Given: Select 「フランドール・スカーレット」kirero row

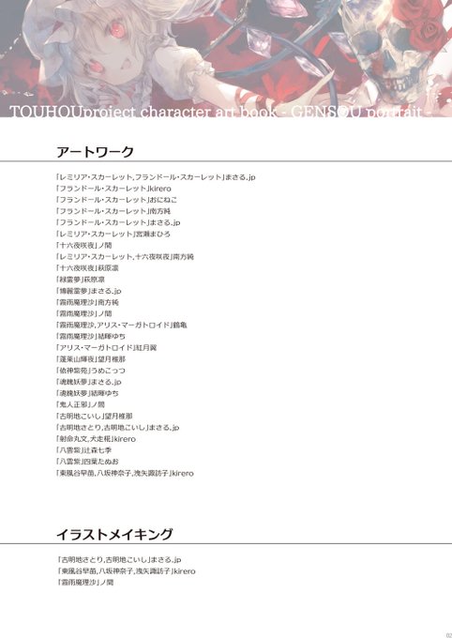Looking at the screenshot, I should (113, 189).
